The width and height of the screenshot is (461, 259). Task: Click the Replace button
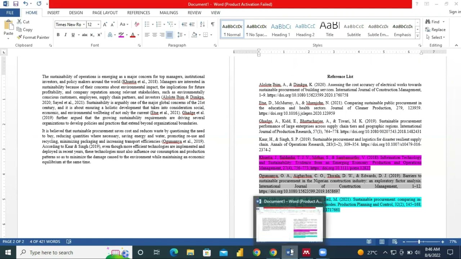coord(435,30)
